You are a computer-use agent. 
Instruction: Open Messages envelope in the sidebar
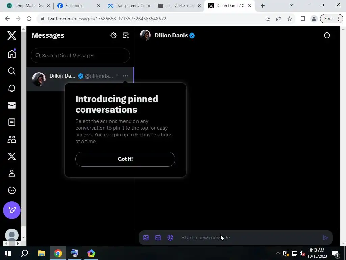coord(12,105)
